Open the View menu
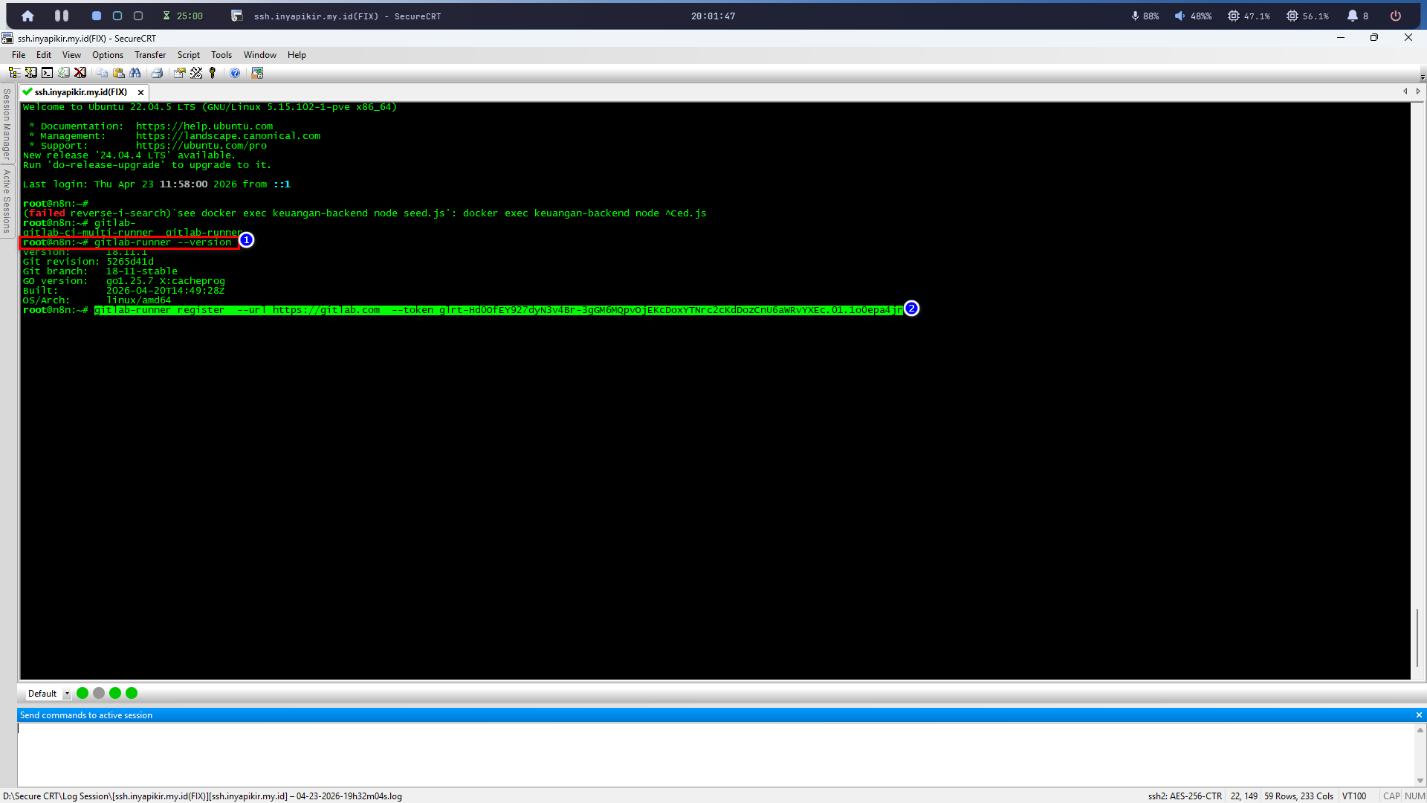 tap(71, 55)
